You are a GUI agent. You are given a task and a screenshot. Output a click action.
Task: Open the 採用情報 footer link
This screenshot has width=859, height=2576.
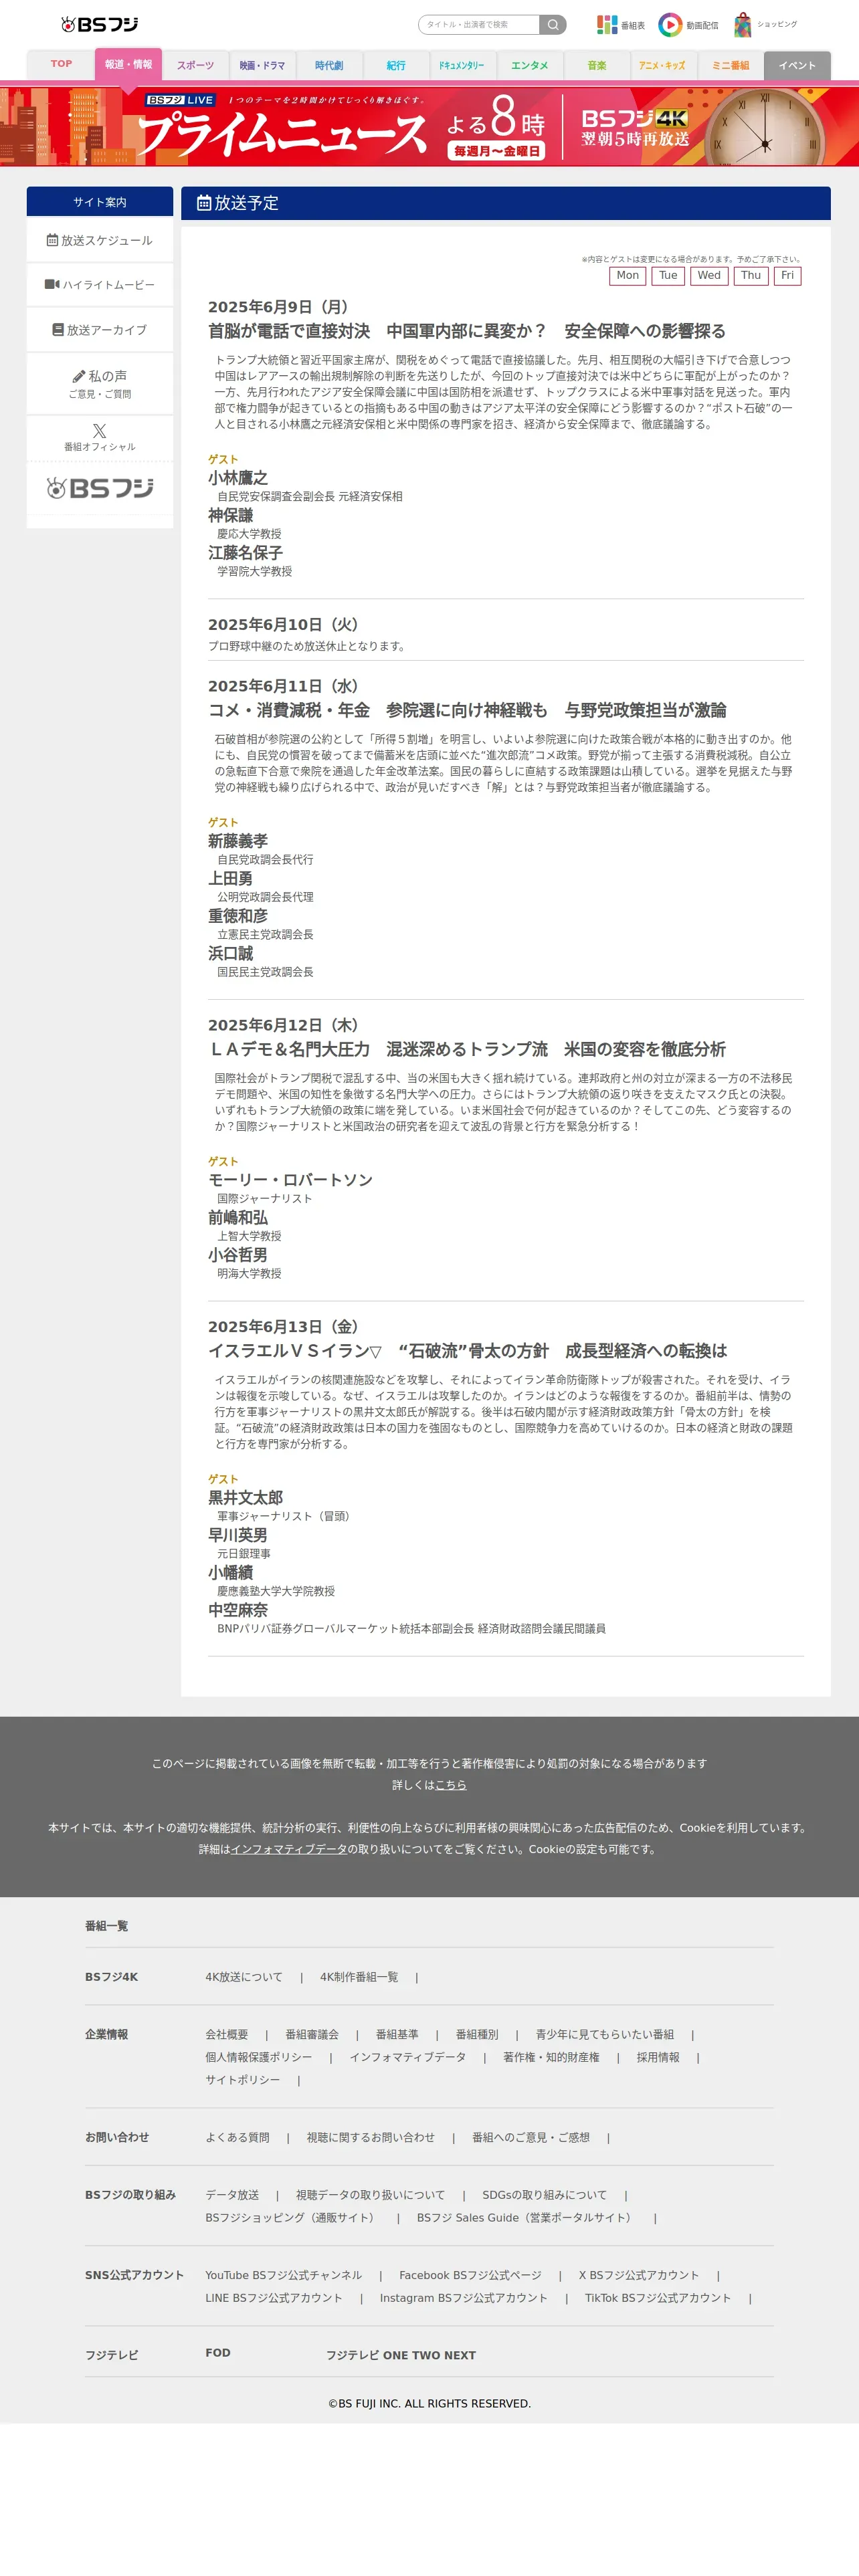658,2057
